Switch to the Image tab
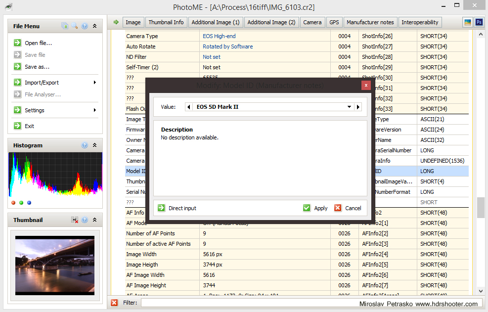Image resolution: width=488 pixels, height=312 pixels. pyautogui.click(x=133, y=22)
